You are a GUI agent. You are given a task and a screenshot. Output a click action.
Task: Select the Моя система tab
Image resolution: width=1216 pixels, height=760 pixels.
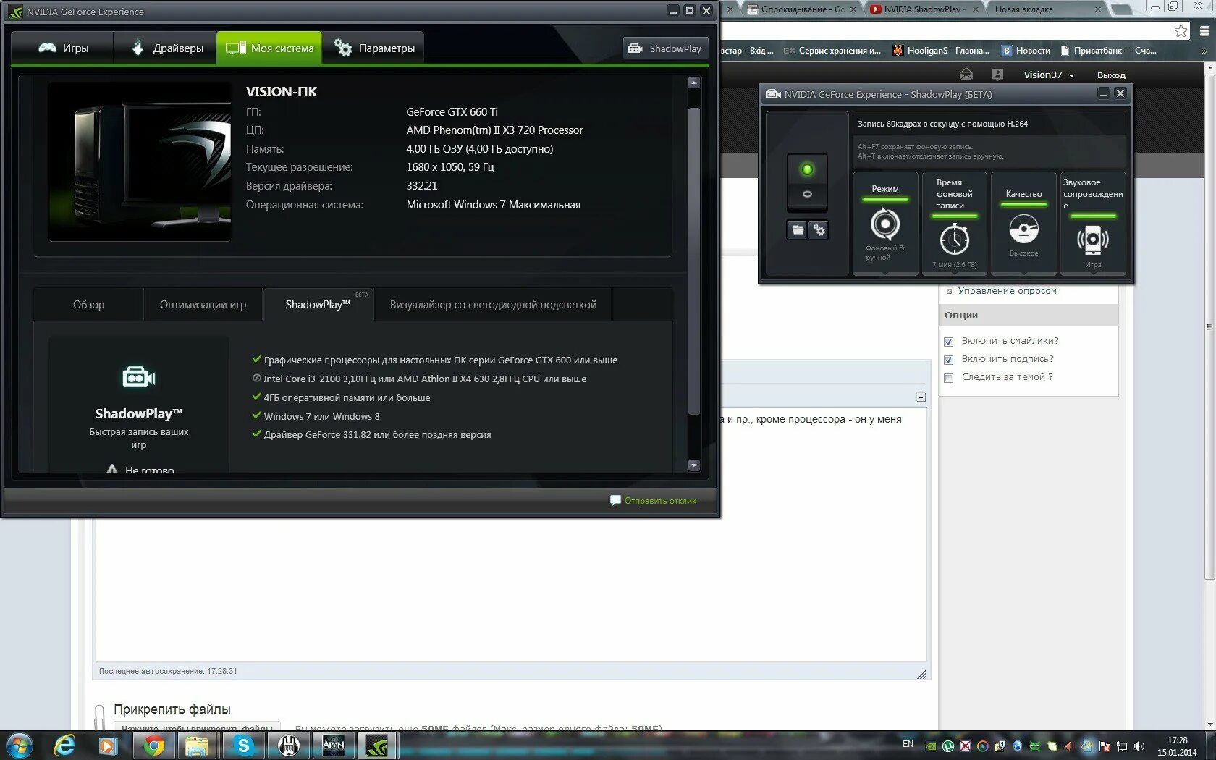[x=269, y=48]
